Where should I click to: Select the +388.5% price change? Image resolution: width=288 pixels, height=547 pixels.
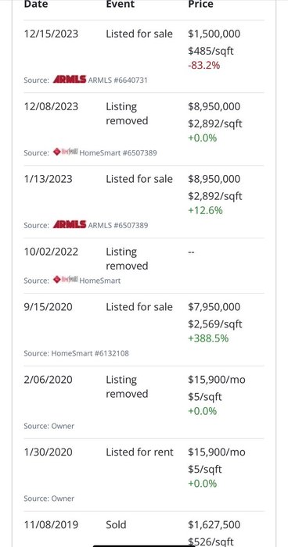pyautogui.click(x=208, y=338)
